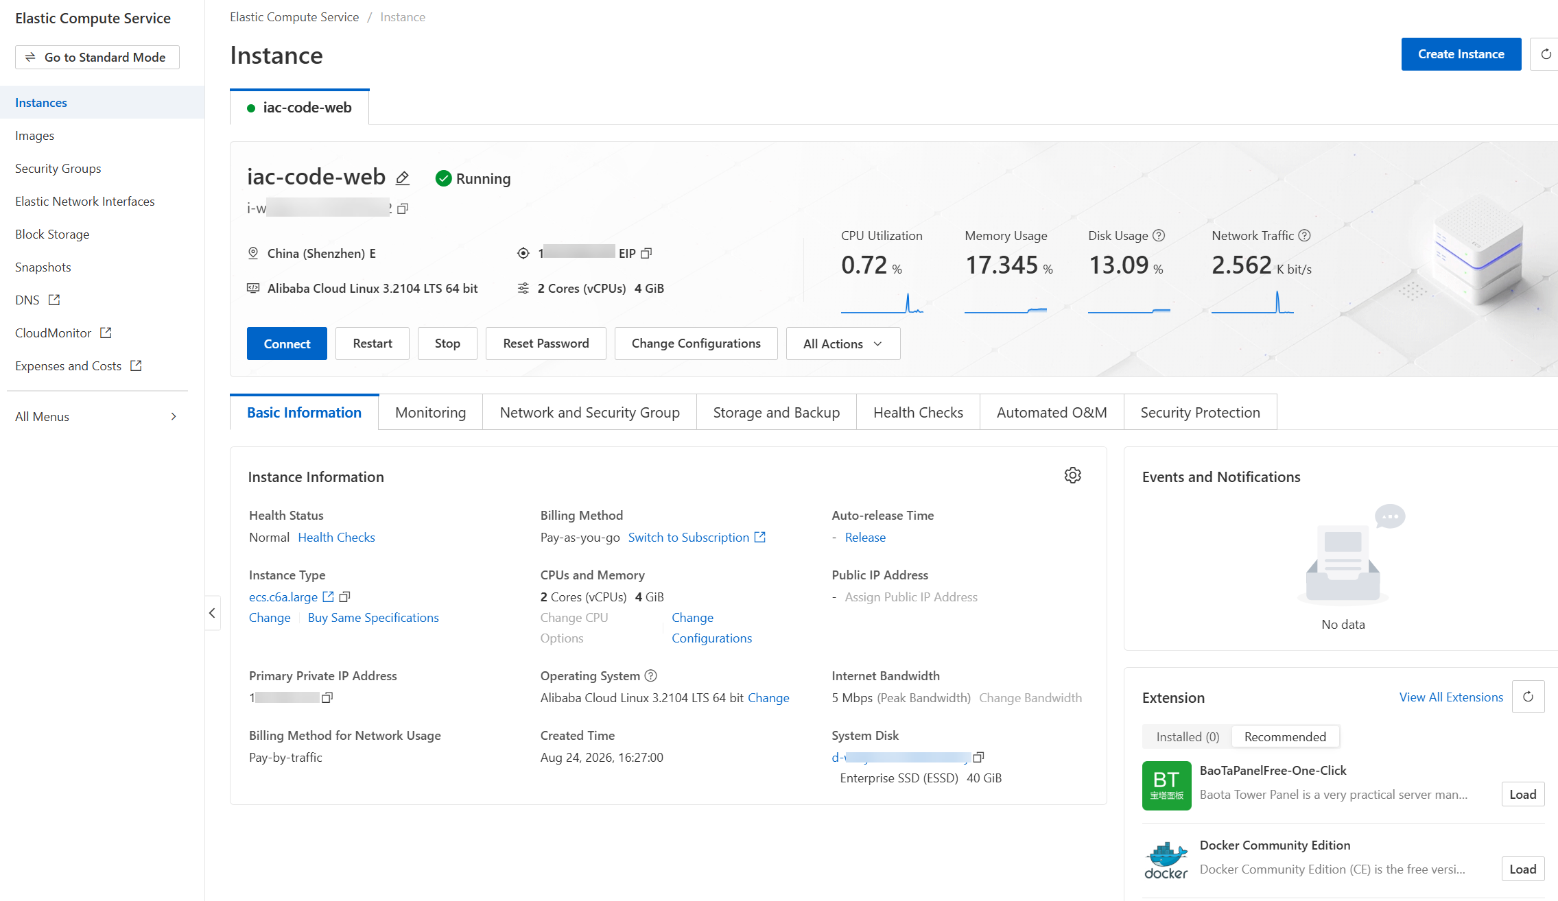Click the Docker extension logo
This screenshot has width=1558, height=901.
point(1166,861)
